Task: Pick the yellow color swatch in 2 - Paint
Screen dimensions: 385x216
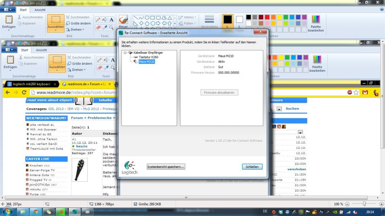Action: click(x=280, y=17)
